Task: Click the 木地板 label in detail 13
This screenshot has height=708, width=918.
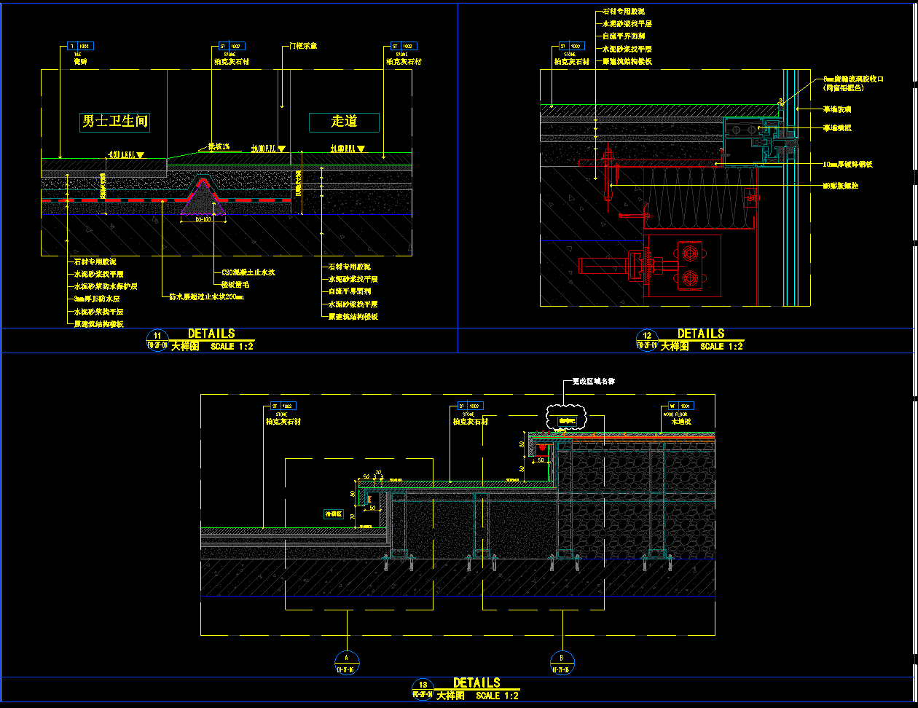Action: [x=681, y=422]
